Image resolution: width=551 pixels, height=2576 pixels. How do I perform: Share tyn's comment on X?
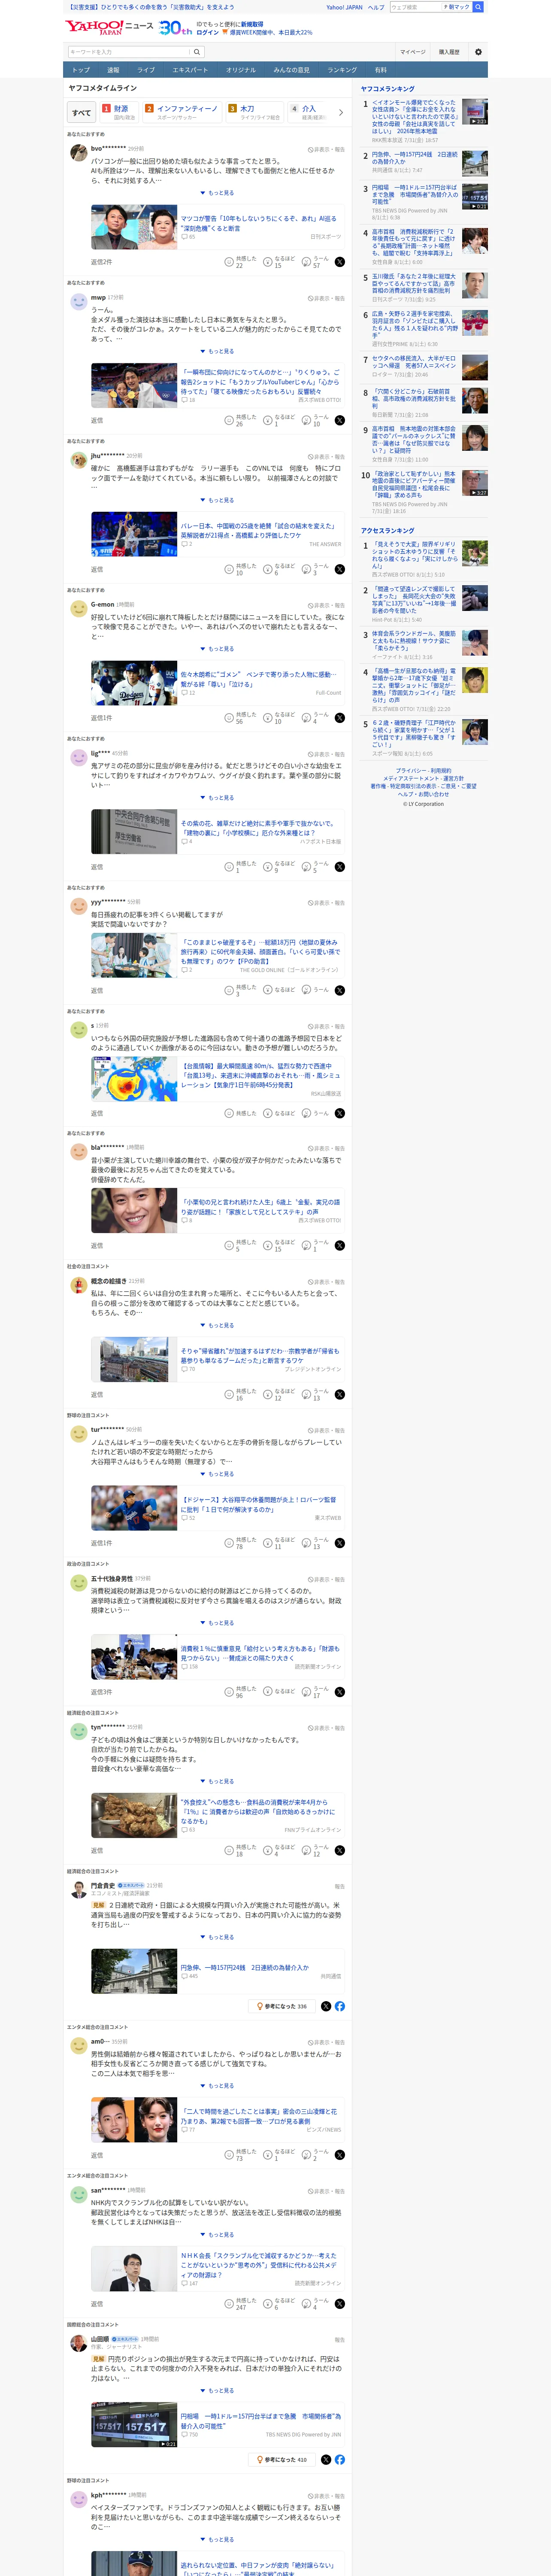pos(340,1851)
